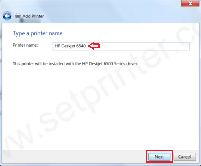
Task: Click the 'Type a printer name' heading
Action: click(x=38, y=33)
